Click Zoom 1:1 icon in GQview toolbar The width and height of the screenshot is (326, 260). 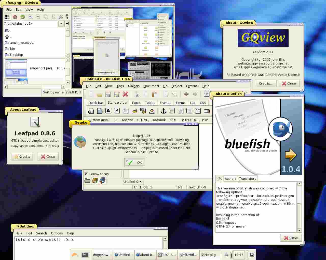tap(53, 17)
